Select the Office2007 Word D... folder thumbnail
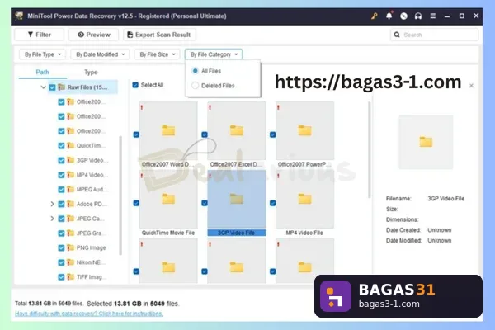This screenshot has height=330, width=495. coord(168,130)
